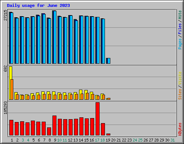Image resolution: width=184 pixels, height=144 pixels.
Task: Select the tall yellow Visits bar for day 1
Action: tap(10, 83)
